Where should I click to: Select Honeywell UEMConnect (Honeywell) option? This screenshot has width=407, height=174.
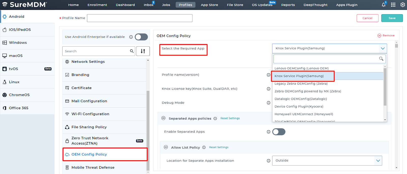[328, 114]
